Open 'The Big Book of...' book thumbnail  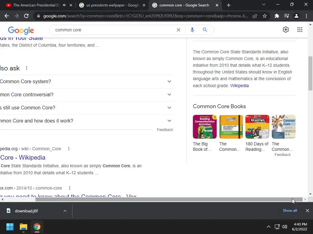[x=204, y=127]
